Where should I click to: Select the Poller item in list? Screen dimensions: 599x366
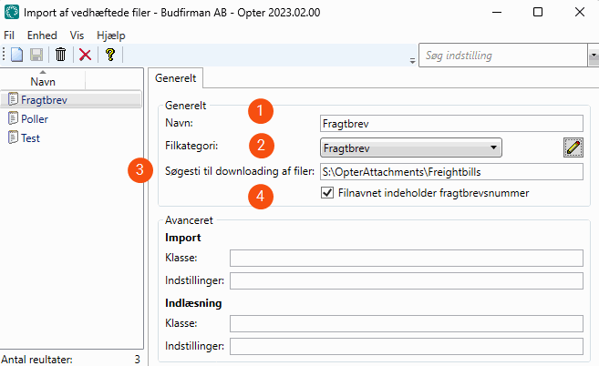pos(35,118)
